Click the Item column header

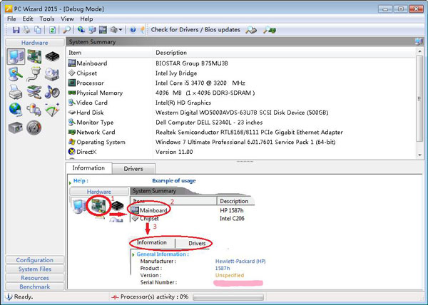pyautogui.click(x=109, y=53)
